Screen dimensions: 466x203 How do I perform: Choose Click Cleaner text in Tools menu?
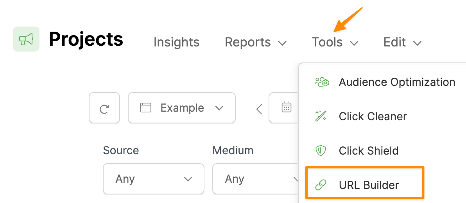coord(373,116)
